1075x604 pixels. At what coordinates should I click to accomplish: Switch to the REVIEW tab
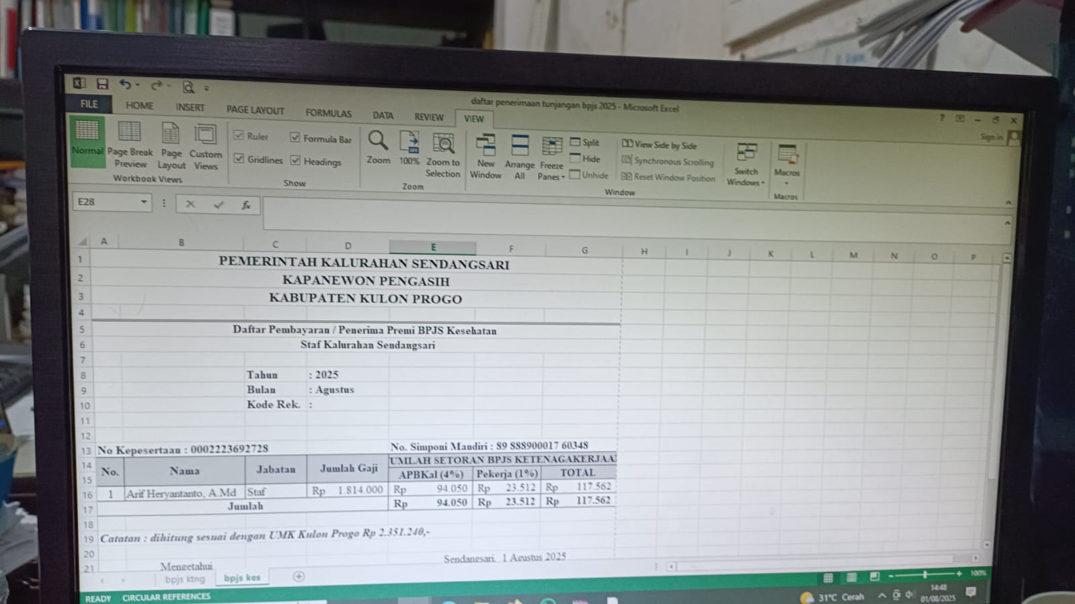(429, 117)
